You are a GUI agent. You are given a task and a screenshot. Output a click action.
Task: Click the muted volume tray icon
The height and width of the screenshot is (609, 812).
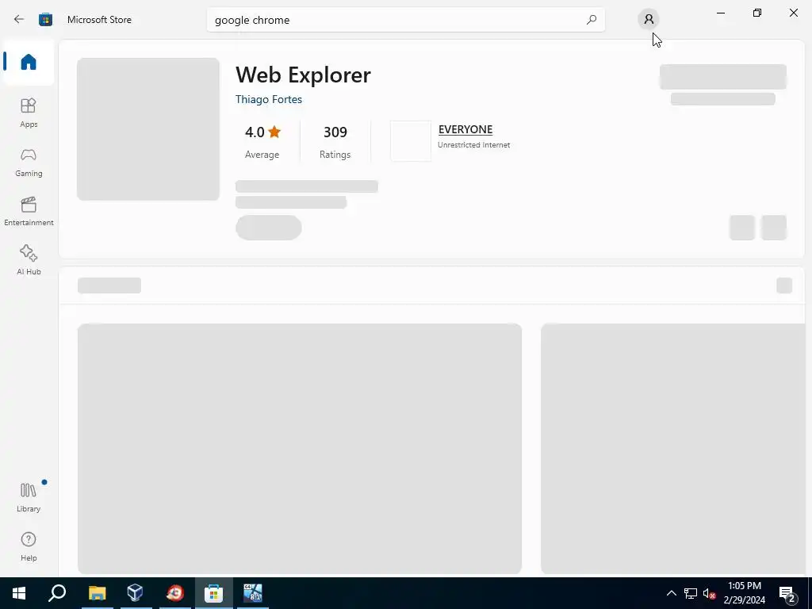(709, 593)
